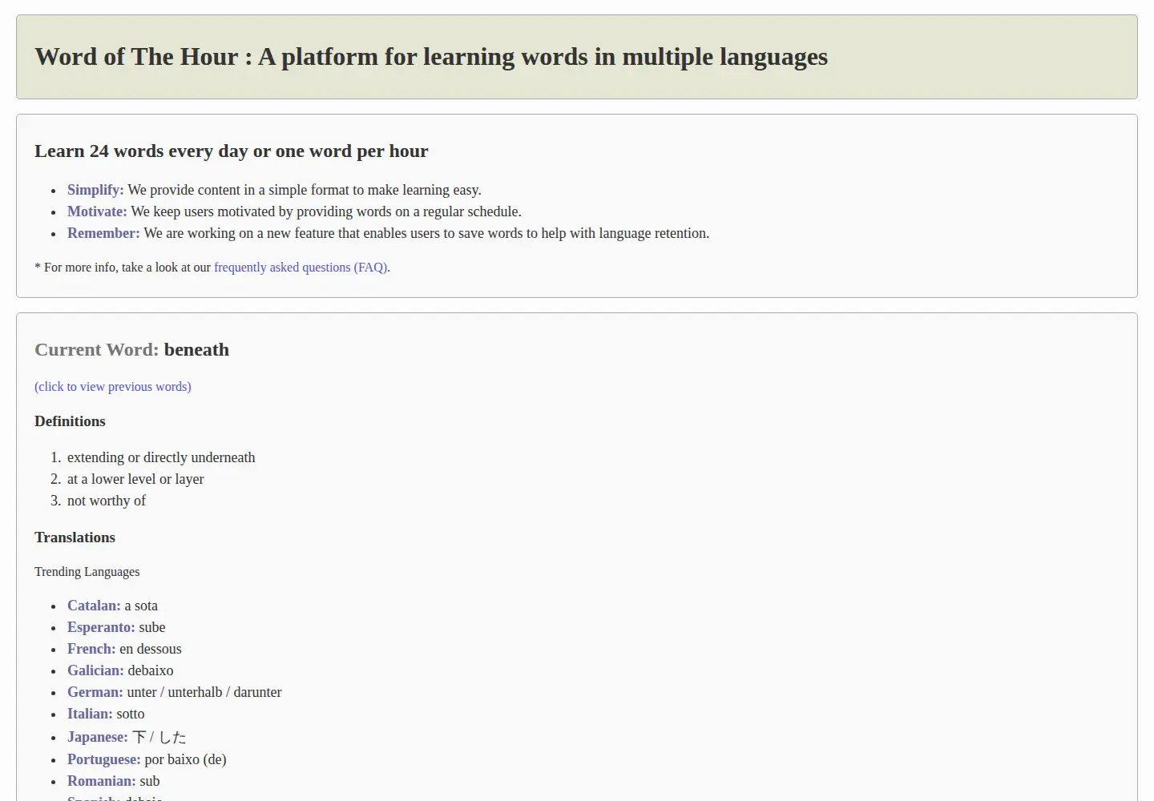The height and width of the screenshot is (801, 1154).
Task: Click the Romanian translation 'sub'
Action: click(x=150, y=781)
